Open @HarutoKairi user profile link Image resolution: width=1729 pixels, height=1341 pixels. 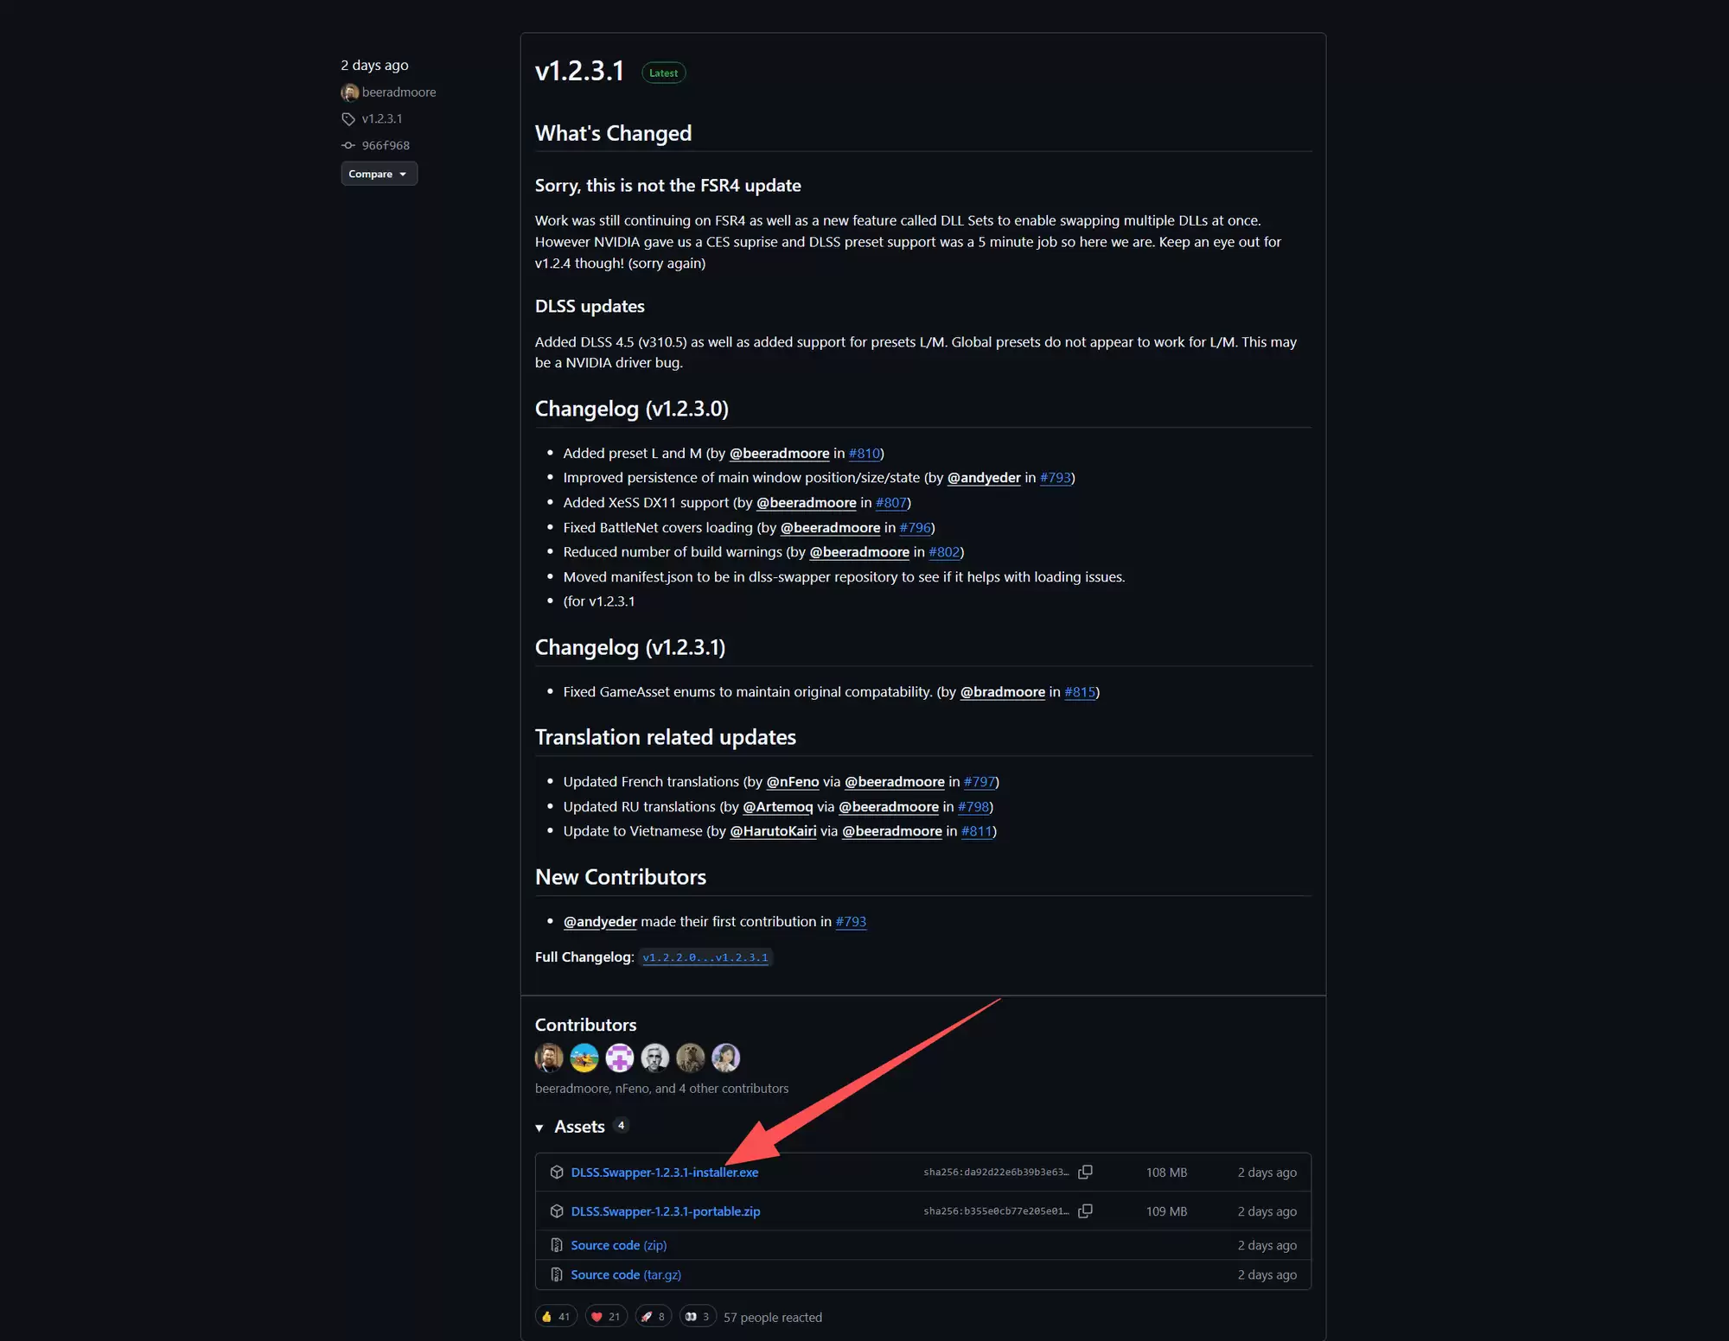(x=773, y=831)
